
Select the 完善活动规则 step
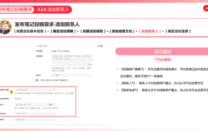pos(93,31)
